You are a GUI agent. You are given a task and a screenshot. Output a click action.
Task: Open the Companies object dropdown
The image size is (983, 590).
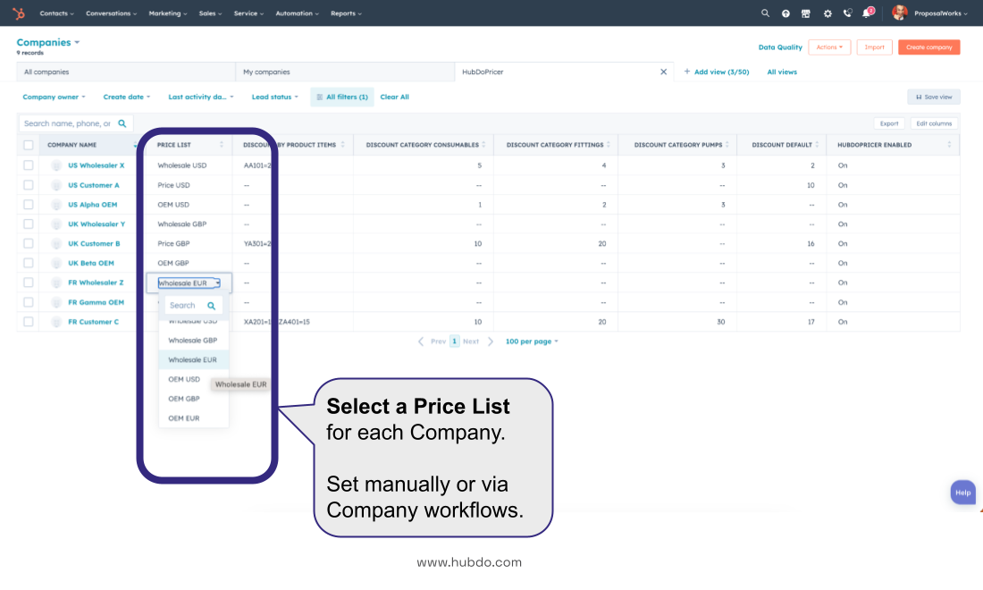click(x=48, y=43)
